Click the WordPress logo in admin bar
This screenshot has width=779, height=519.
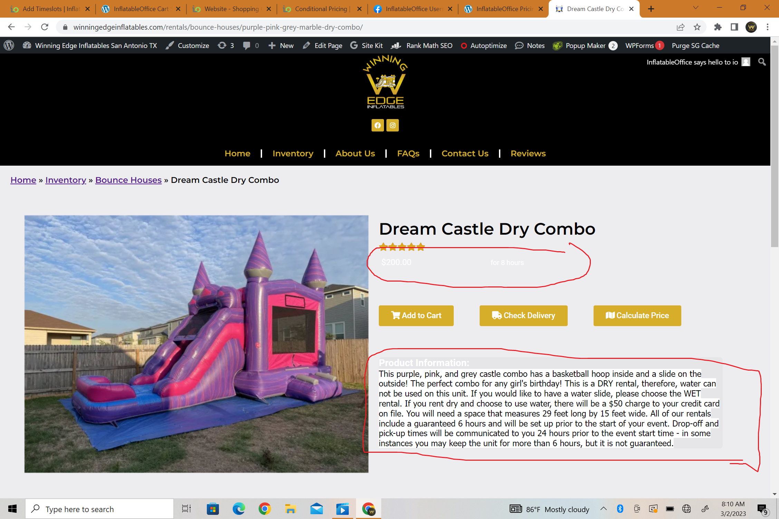9,46
